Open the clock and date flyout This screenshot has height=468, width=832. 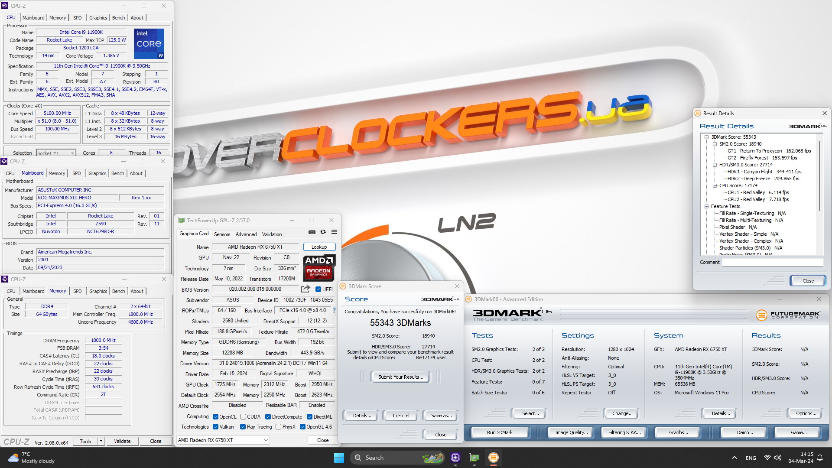click(801, 458)
